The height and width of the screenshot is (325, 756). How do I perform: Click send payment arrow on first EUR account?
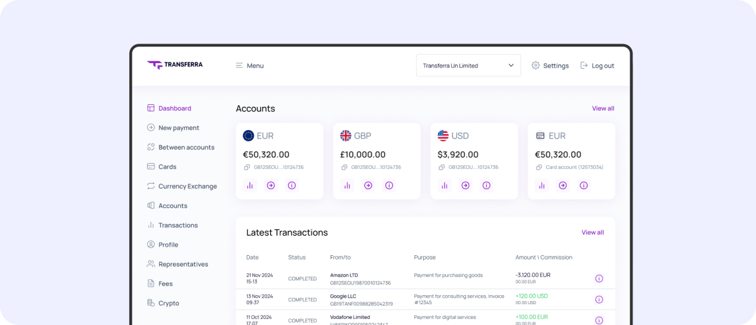click(271, 185)
